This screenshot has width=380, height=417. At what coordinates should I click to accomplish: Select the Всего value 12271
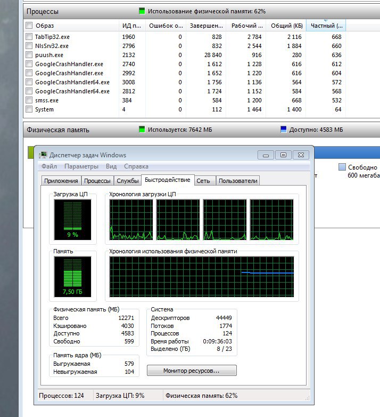126,318
